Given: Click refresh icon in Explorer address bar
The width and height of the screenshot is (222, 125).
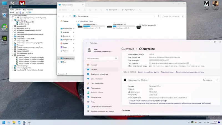Looking at the screenshot, I should [158, 16].
